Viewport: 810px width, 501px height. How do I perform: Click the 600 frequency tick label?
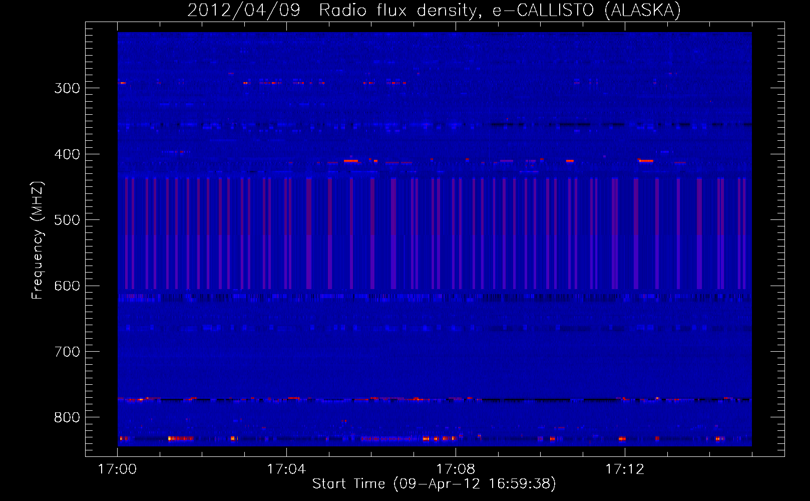pos(67,286)
